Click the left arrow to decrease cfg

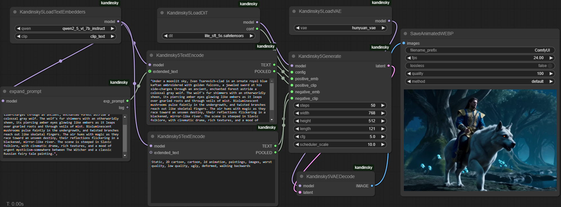click(297, 137)
